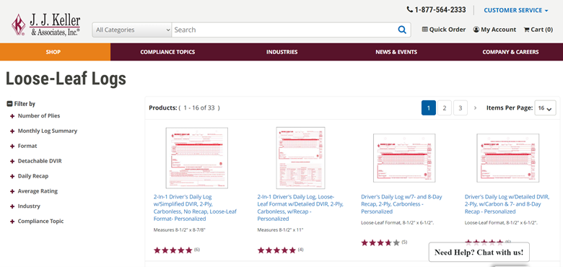The image size is (563, 267).
Task: Open My Account user icon
Action: (476, 30)
